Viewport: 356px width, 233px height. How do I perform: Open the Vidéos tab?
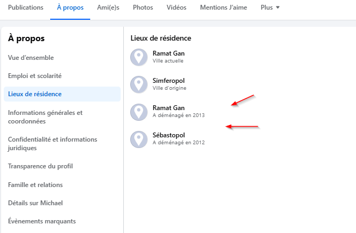(x=177, y=7)
